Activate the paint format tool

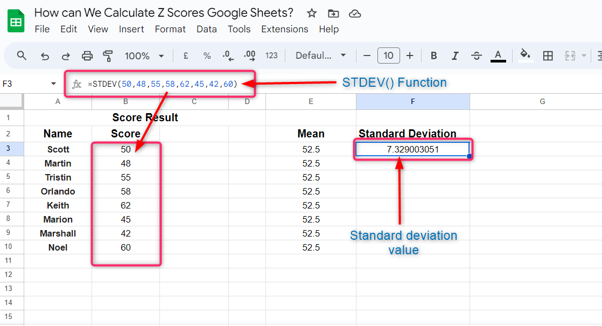[108, 56]
